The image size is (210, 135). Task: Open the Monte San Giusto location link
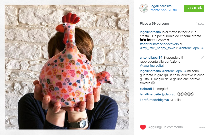(x=164, y=10)
